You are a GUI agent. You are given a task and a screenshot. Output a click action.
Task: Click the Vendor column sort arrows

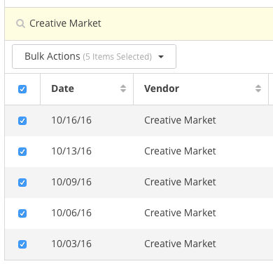(x=258, y=88)
